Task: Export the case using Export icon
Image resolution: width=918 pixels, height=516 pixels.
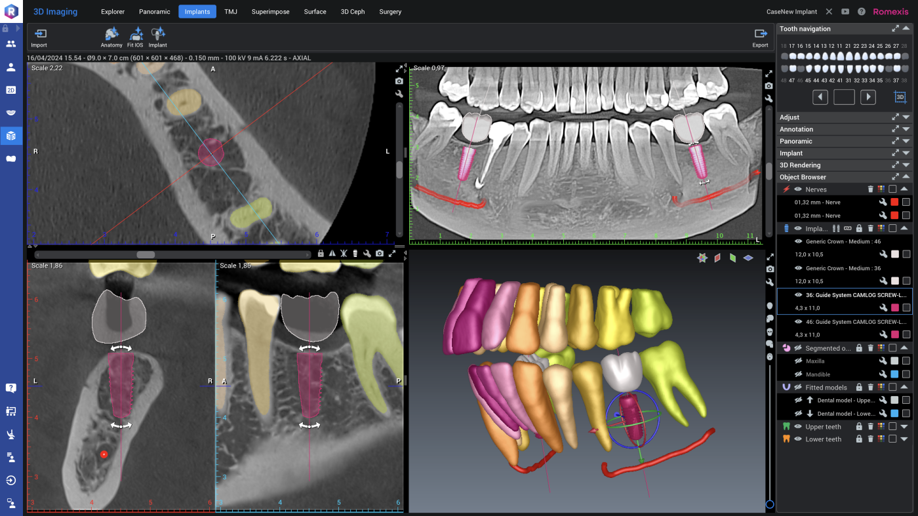Action: click(x=760, y=36)
